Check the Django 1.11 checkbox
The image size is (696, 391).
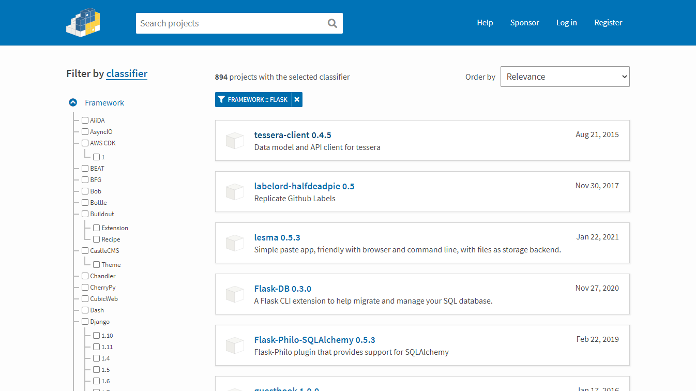click(x=96, y=347)
